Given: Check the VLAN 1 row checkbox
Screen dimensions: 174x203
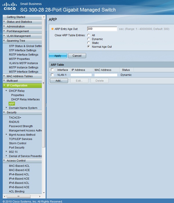Looking at the screenshot, I should [52, 75].
